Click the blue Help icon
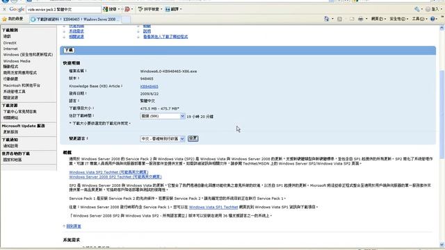 tap(432, 19)
